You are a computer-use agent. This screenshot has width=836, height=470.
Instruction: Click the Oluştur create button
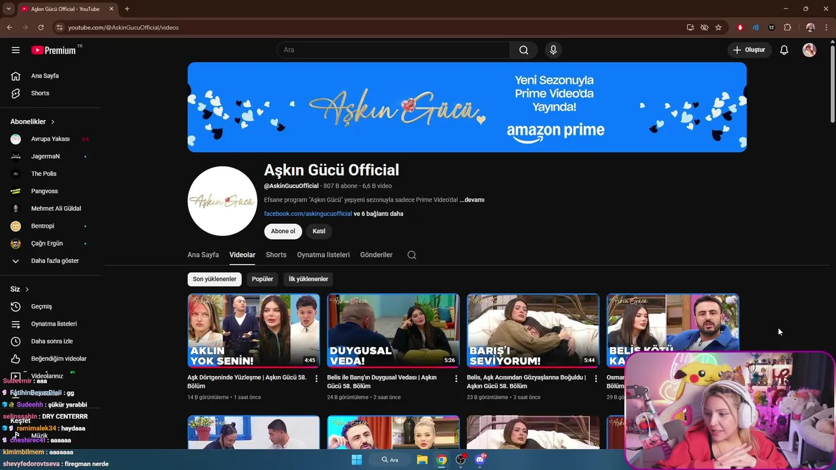(748, 50)
